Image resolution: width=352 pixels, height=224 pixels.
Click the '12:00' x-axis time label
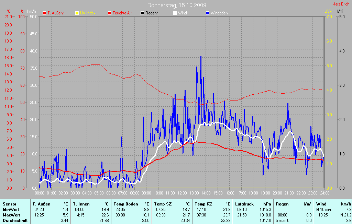(182, 193)
